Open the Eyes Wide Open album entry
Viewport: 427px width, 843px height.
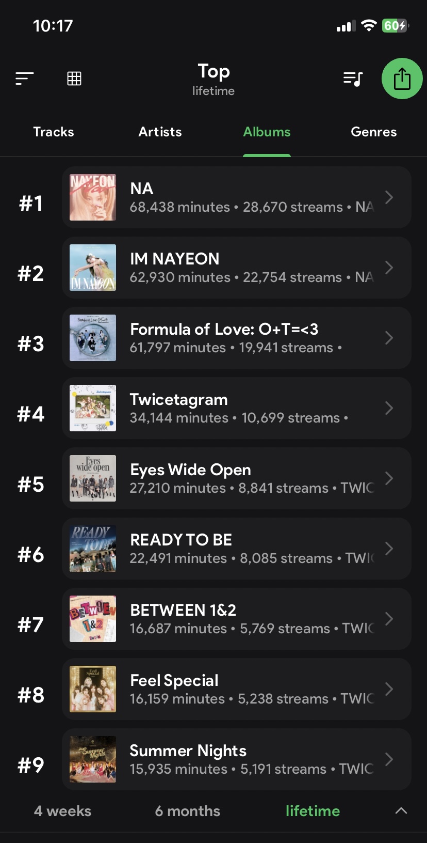point(190,470)
